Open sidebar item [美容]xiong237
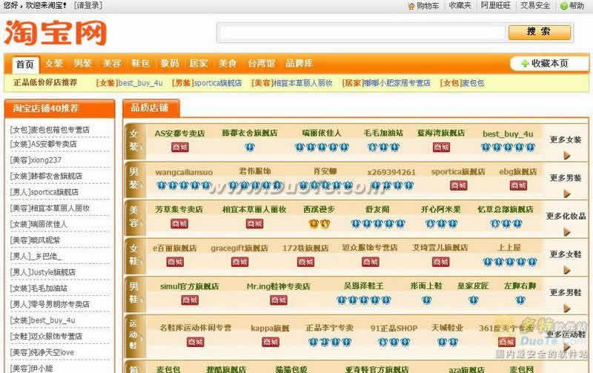The height and width of the screenshot is (373, 593). pyautogui.click(x=36, y=160)
